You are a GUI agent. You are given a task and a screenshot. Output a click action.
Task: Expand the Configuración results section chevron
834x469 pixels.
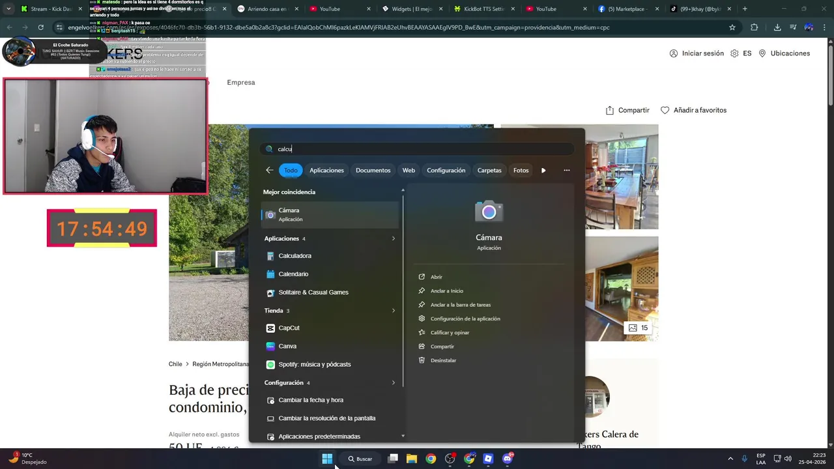coord(394,383)
